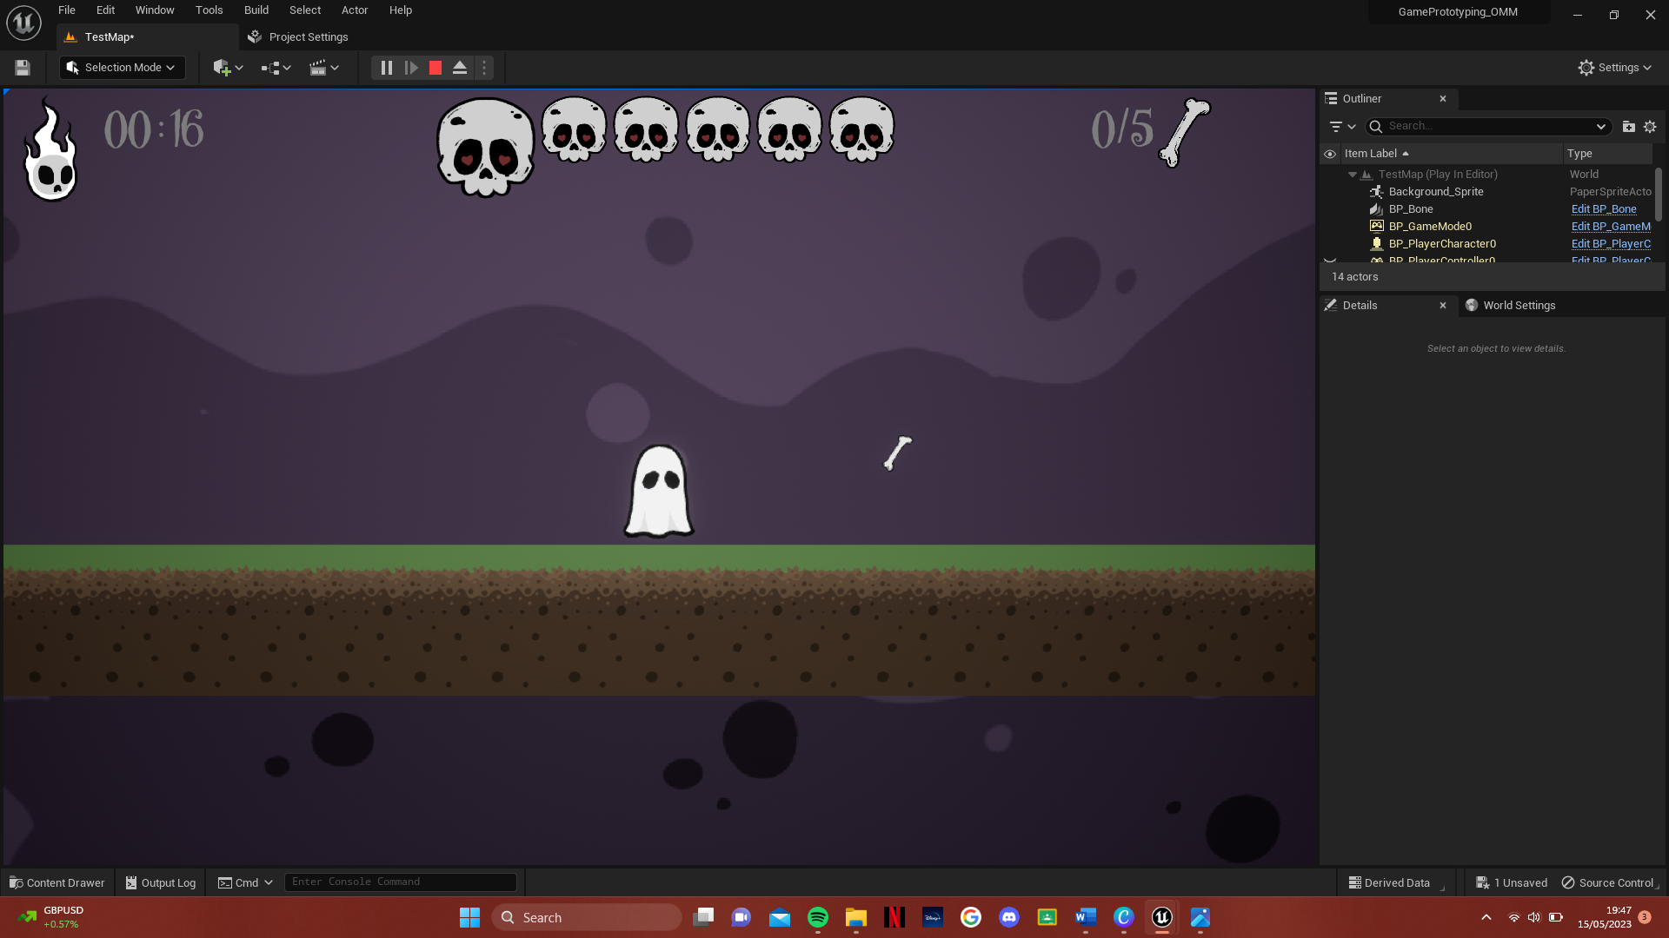Click the Unreal Engine logo icon
This screenshot has width=1669, height=938.
(23, 23)
